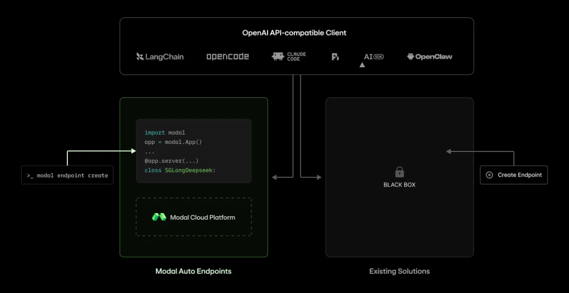Viewport: 569px width, 293px height.
Task: Click the ellipsis code line
Action: 149,152
